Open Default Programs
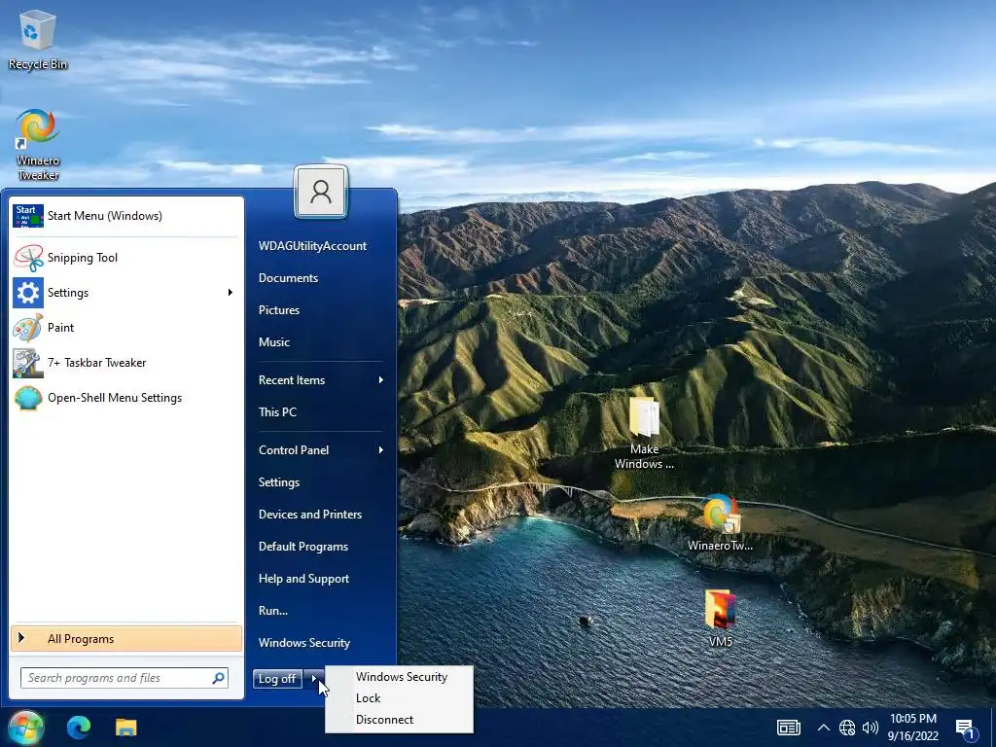 [303, 547]
